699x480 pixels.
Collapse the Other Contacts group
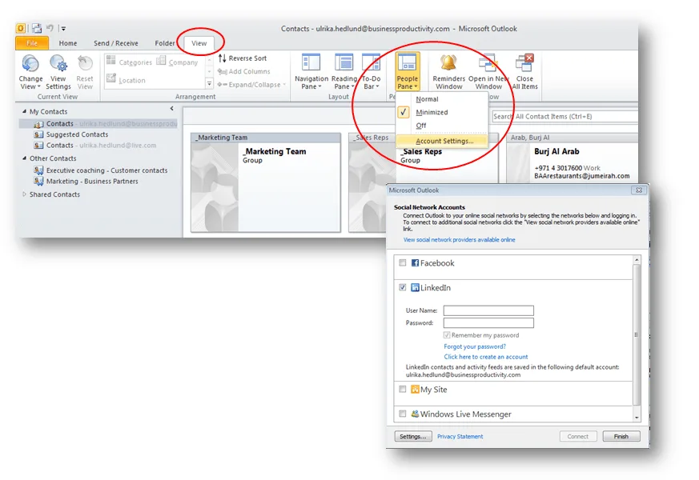tap(25, 158)
